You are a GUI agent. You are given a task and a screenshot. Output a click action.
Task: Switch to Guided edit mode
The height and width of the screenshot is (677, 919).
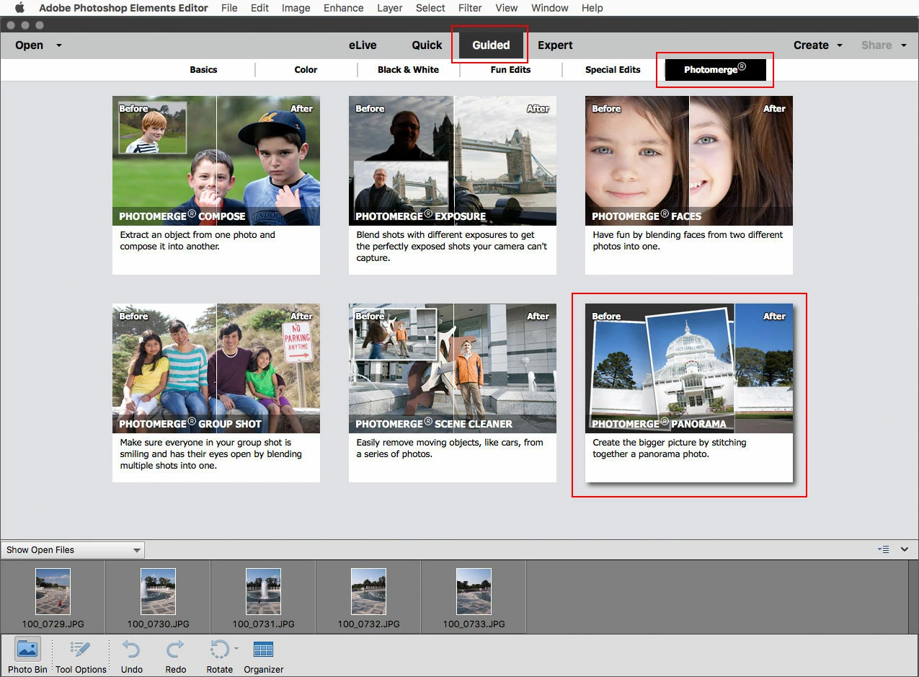click(491, 45)
